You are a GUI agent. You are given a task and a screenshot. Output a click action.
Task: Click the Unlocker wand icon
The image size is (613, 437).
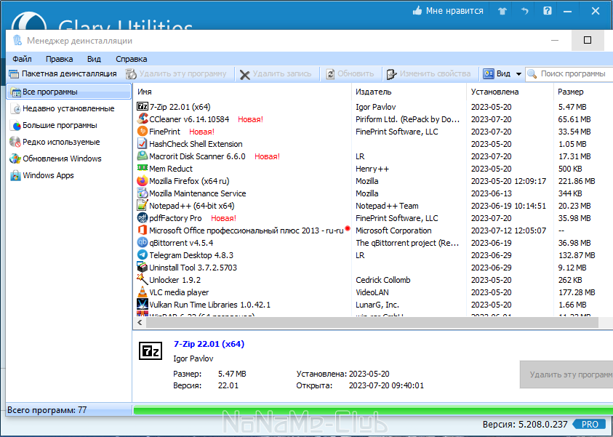[143, 279]
